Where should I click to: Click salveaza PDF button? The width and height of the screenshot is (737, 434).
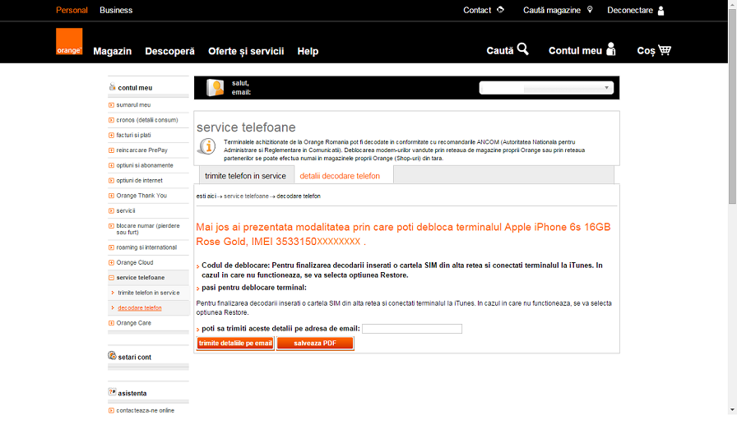pyautogui.click(x=315, y=344)
